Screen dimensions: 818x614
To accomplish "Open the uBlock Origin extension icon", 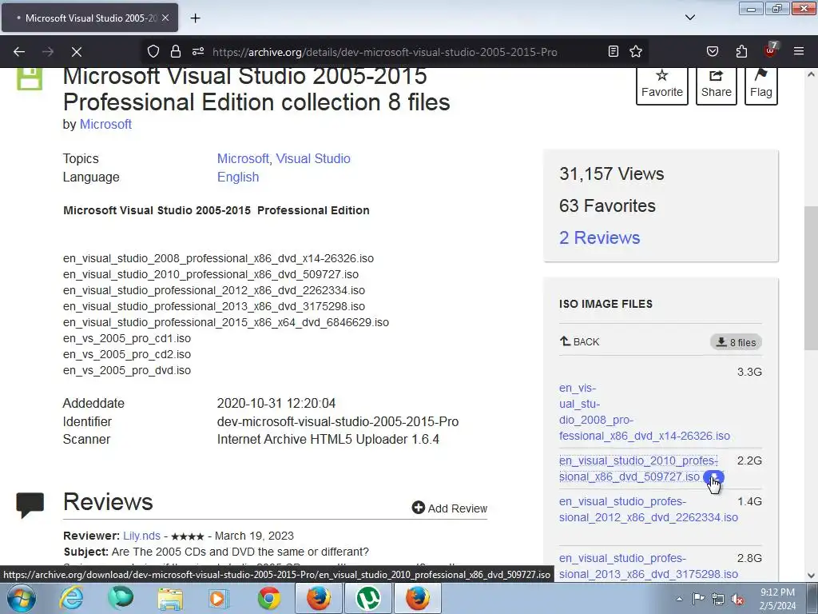I will coord(770,50).
